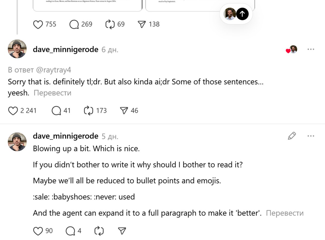Open dave_minnigerode's avatar on the first reply
Image resolution: width=325 pixels, height=240 pixels.
coord(17,49)
